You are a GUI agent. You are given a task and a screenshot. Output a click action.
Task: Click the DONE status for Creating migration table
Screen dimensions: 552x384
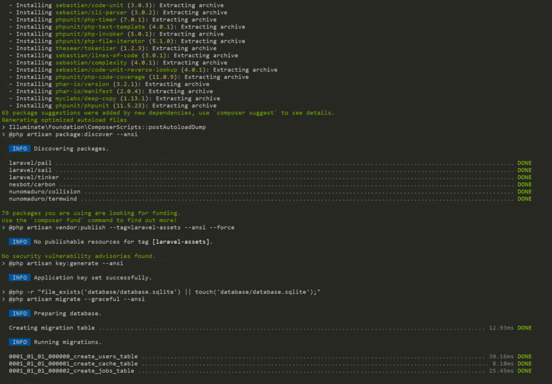(524, 328)
